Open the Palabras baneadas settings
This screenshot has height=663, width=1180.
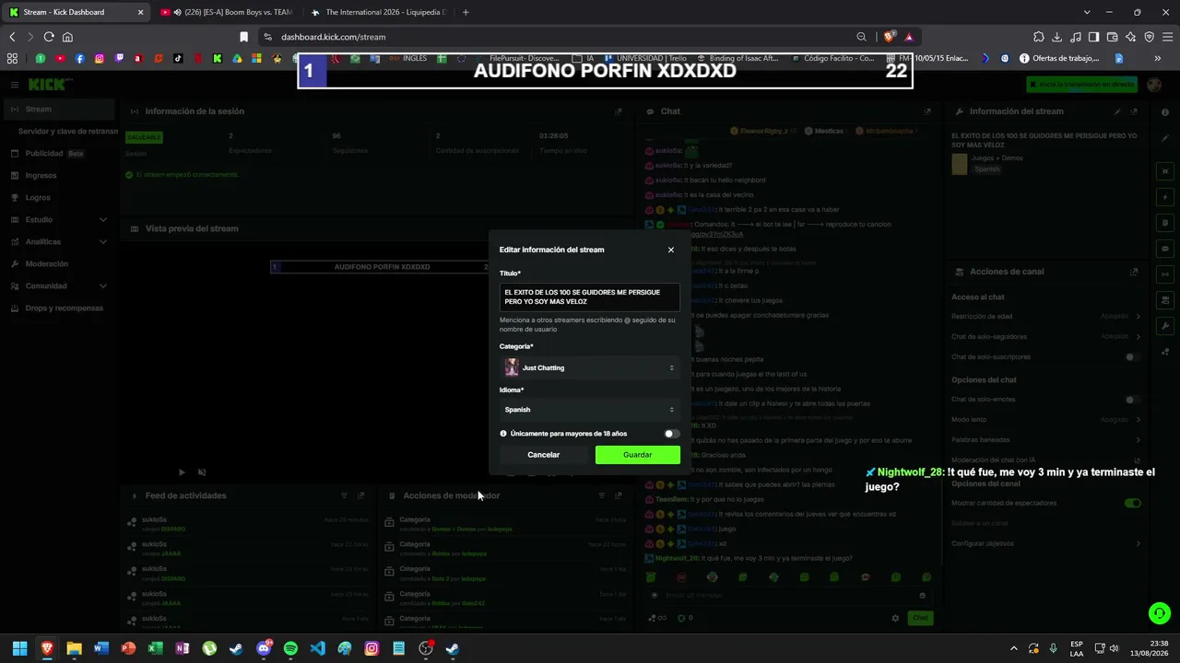coord(1046,439)
